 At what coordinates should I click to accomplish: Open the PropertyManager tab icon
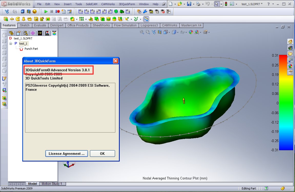point(18,33)
